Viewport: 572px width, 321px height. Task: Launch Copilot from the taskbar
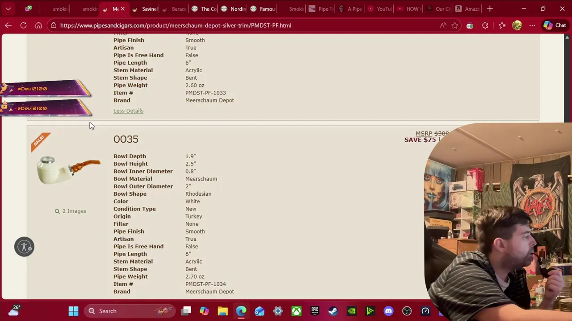coord(204,311)
